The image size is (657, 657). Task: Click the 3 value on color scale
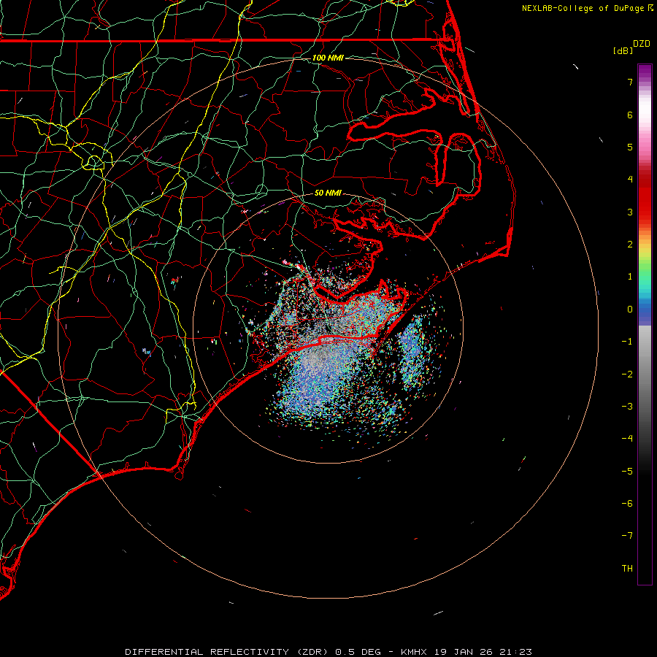point(630,212)
